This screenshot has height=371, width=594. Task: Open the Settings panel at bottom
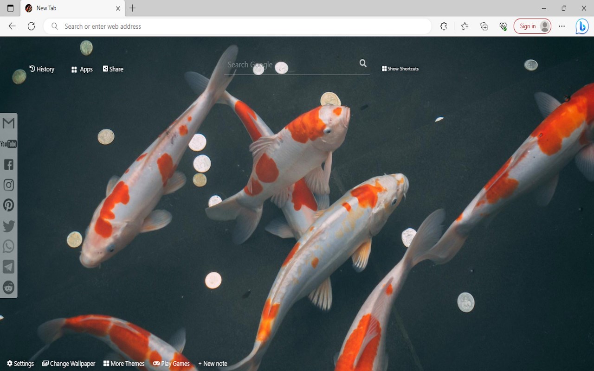click(20, 364)
